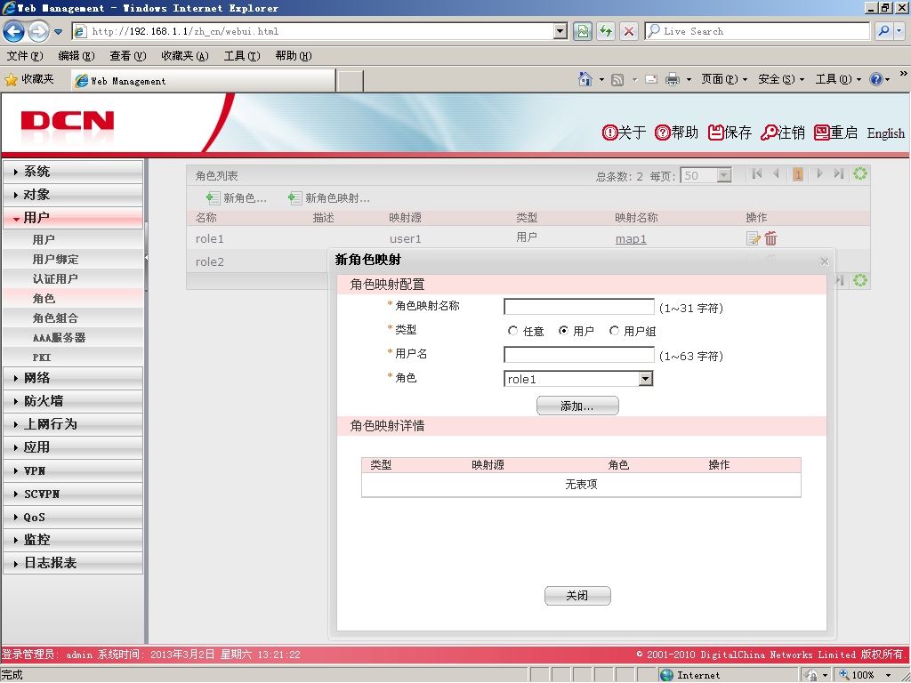Image resolution: width=911 pixels, height=683 pixels.
Task: Expand the 防火墙 sidebar section
Action: (x=73, y=401)
